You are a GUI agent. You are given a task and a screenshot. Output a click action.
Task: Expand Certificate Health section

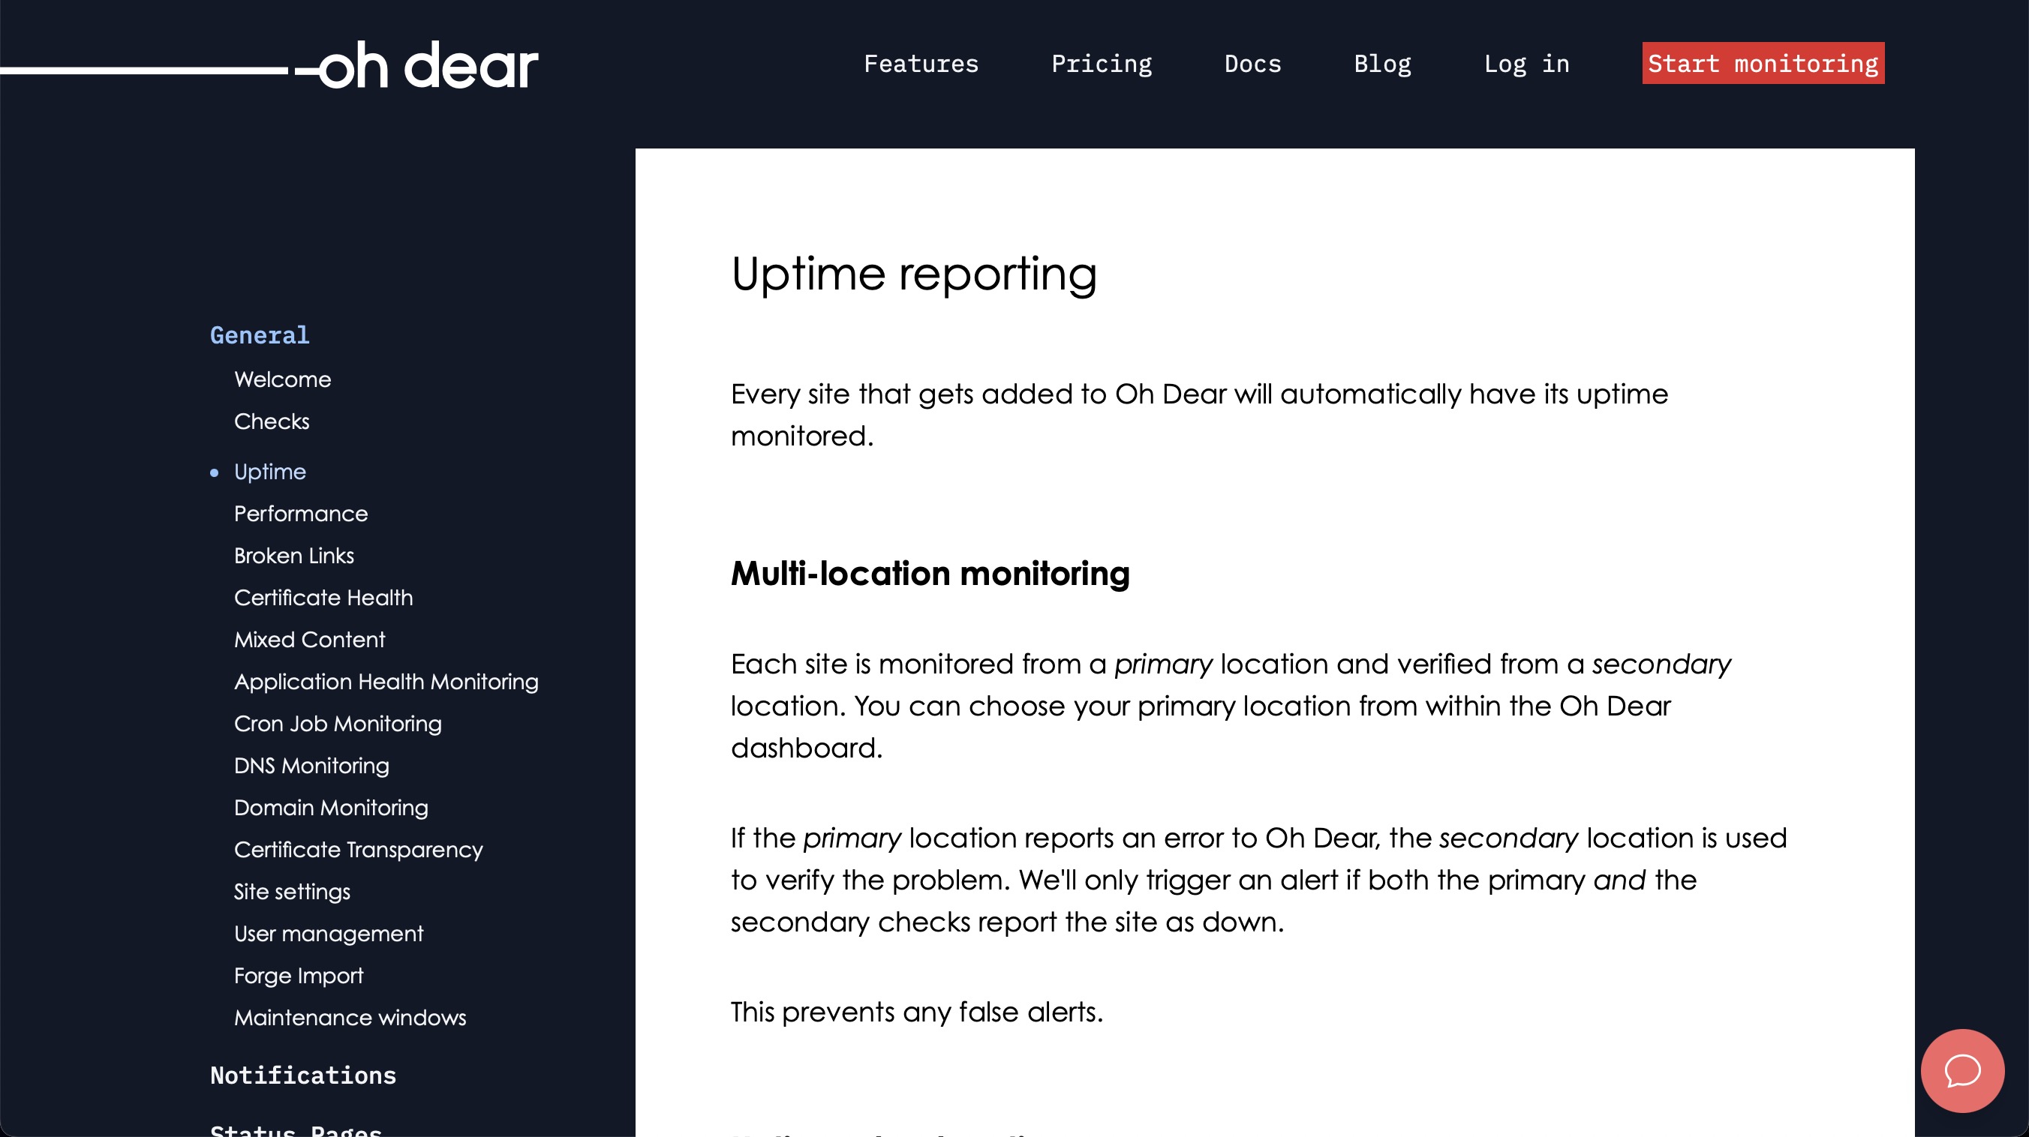(x=325, y=598)
